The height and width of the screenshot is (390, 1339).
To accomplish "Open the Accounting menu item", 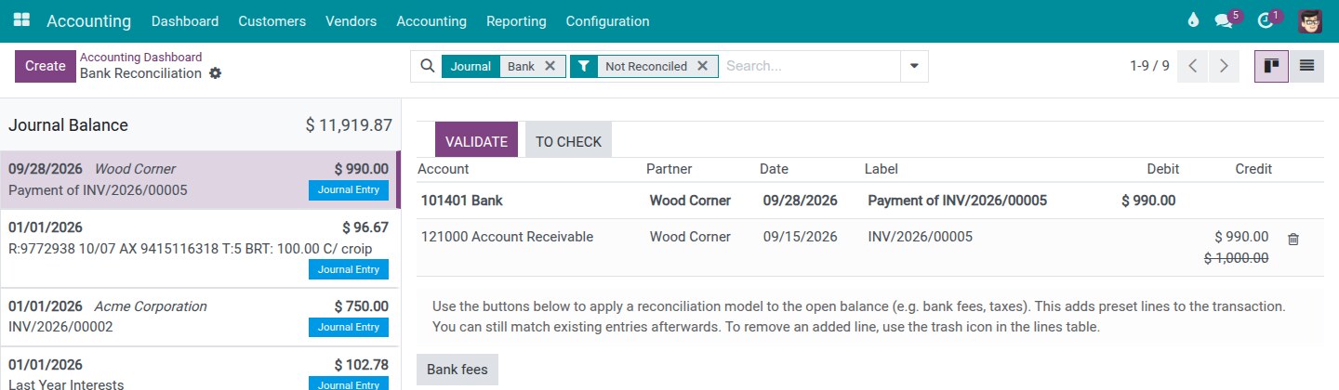I will coord(431,20).
